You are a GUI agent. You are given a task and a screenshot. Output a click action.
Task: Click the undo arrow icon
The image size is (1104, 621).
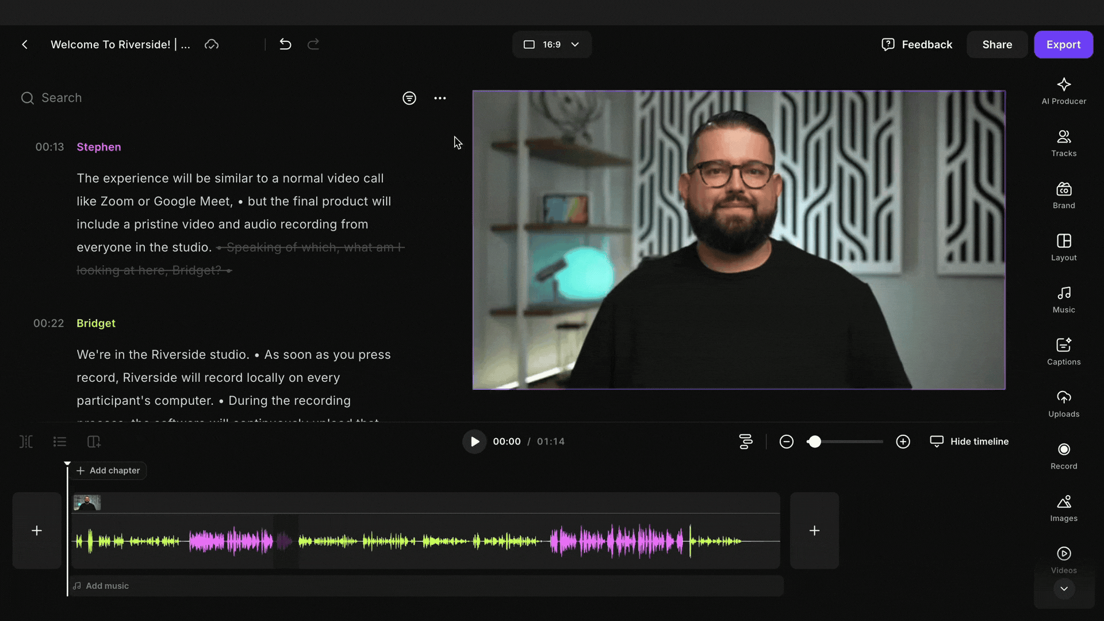[x=285, y=44]
